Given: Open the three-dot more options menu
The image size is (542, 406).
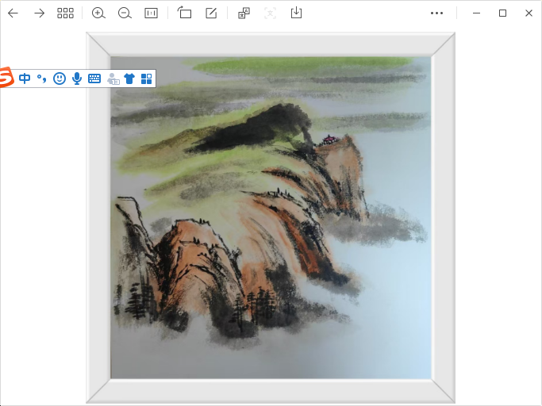Looking at the screenshot, I should 436,13.
